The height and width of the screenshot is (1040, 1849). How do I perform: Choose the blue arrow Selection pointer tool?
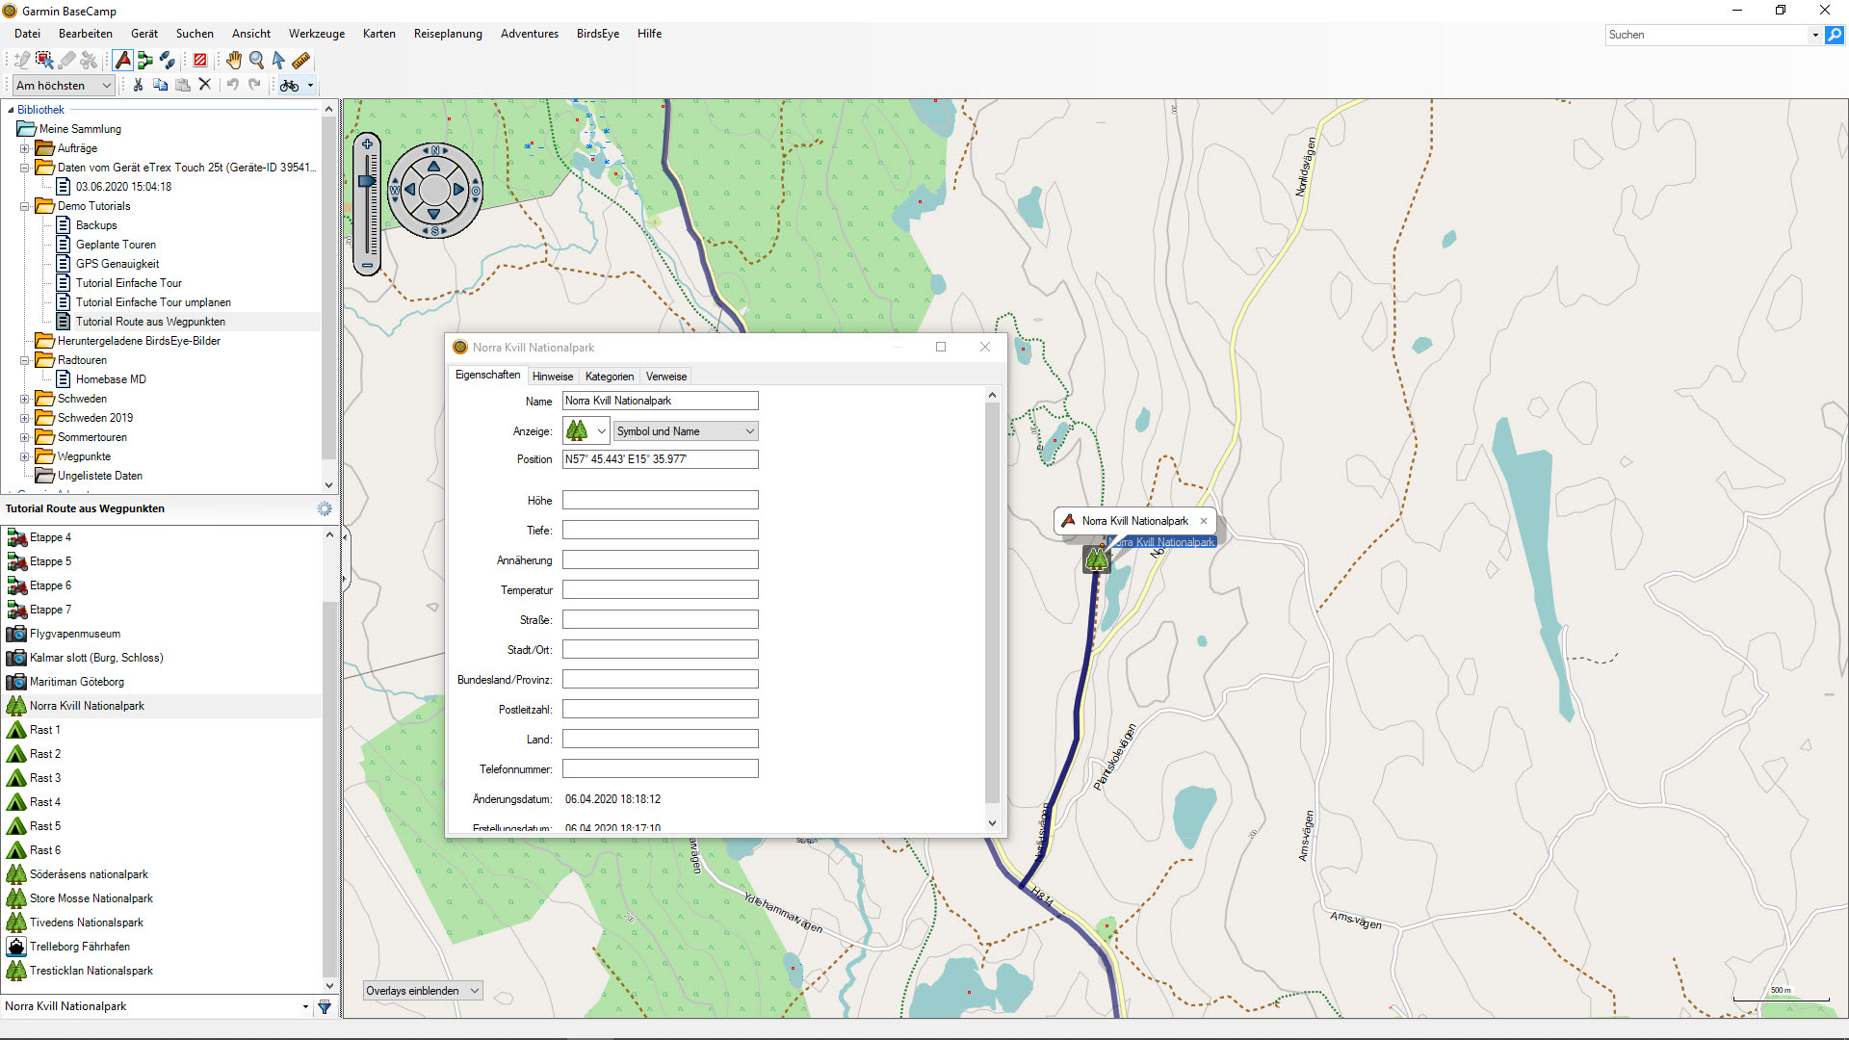pyautogui.click(x=278, y=60)
